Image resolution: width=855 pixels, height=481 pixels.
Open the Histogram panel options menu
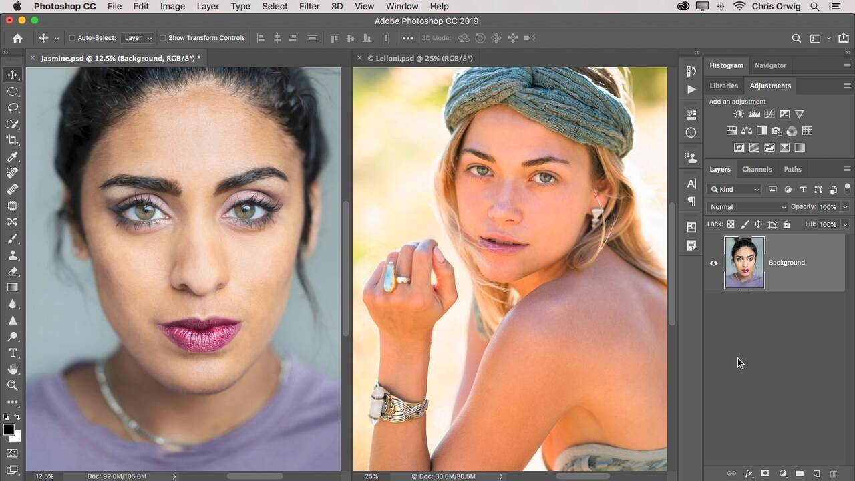(847, 65)
